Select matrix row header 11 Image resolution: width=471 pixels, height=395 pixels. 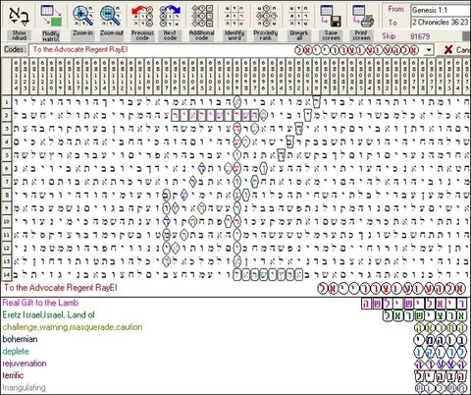tap(6, 235)
